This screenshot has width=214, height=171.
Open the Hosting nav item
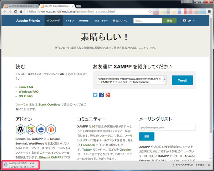84,21
